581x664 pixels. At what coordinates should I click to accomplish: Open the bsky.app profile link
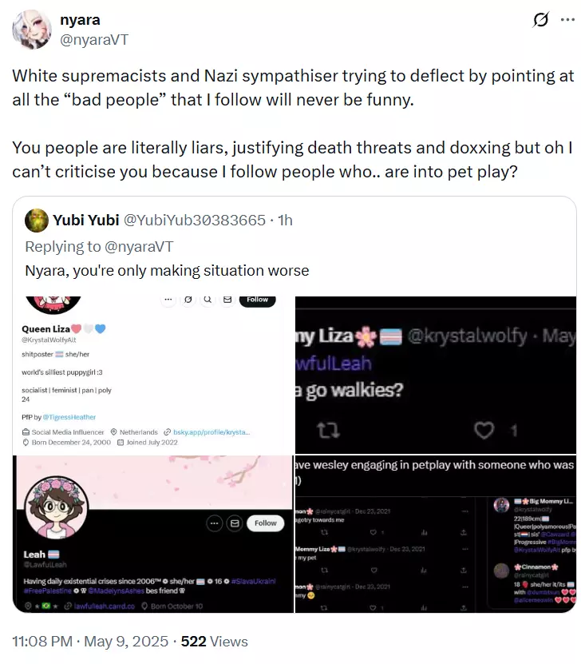click(x=211, y=432)
